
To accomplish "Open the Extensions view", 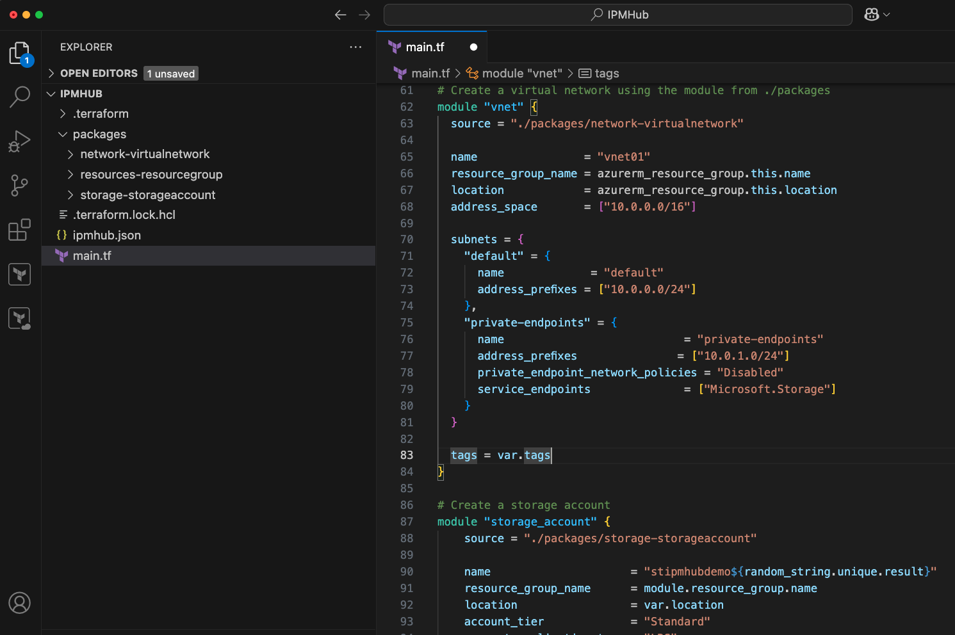I will point(20,230).
